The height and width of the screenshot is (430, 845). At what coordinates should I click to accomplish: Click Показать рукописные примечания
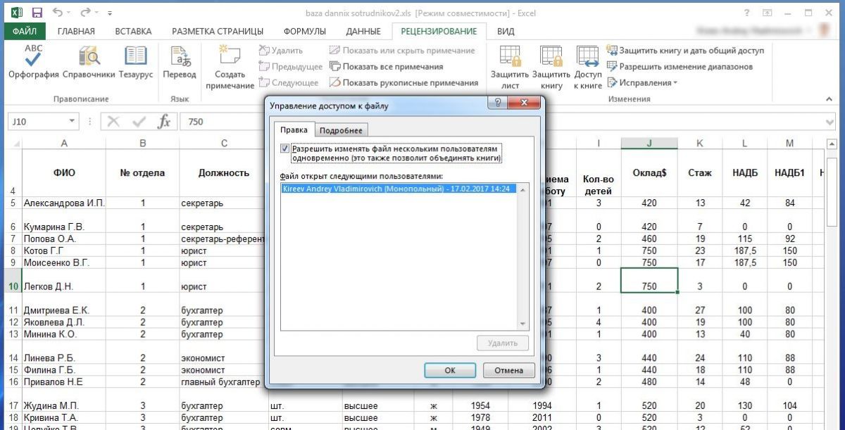tap(404, 83)
